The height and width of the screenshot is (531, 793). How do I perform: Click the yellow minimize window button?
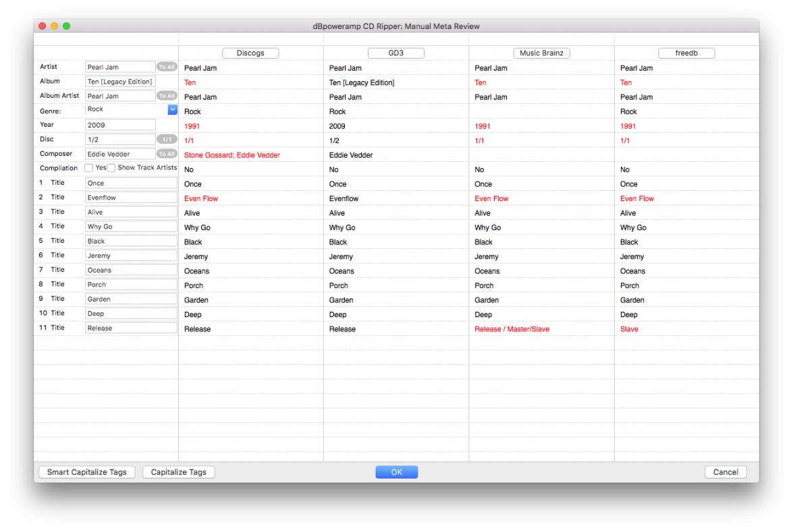coord(54,26)
